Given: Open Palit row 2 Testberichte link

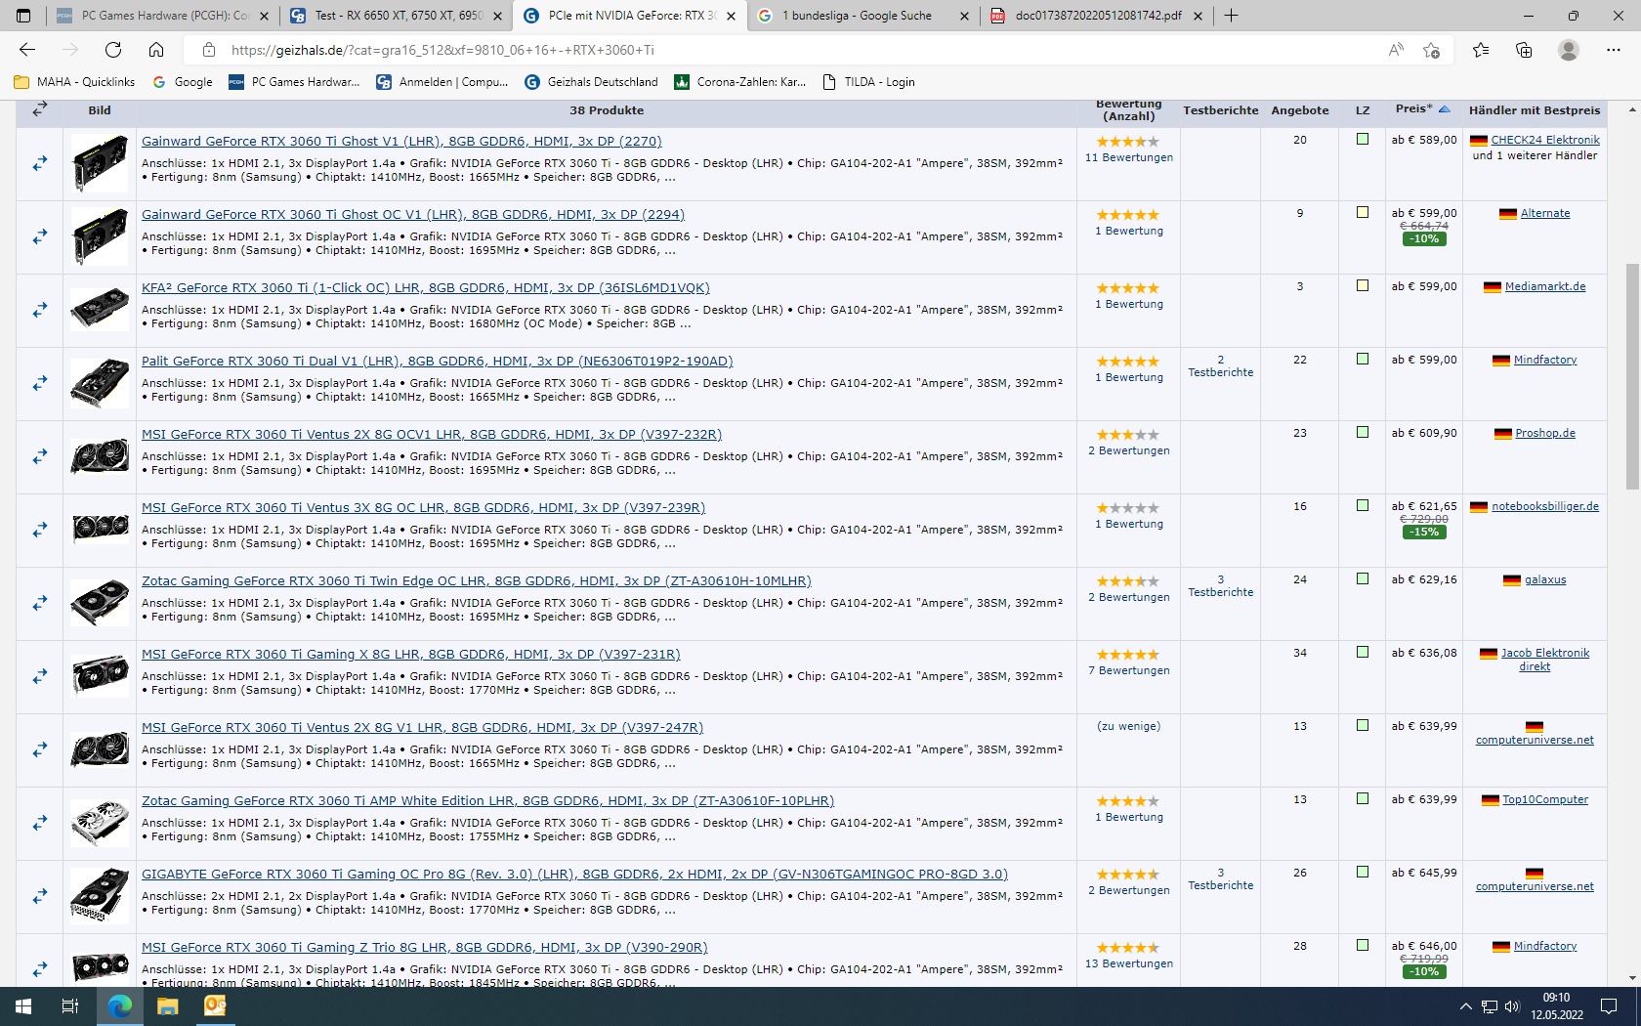Looking at the screenshot, I should click(1221, 365).
